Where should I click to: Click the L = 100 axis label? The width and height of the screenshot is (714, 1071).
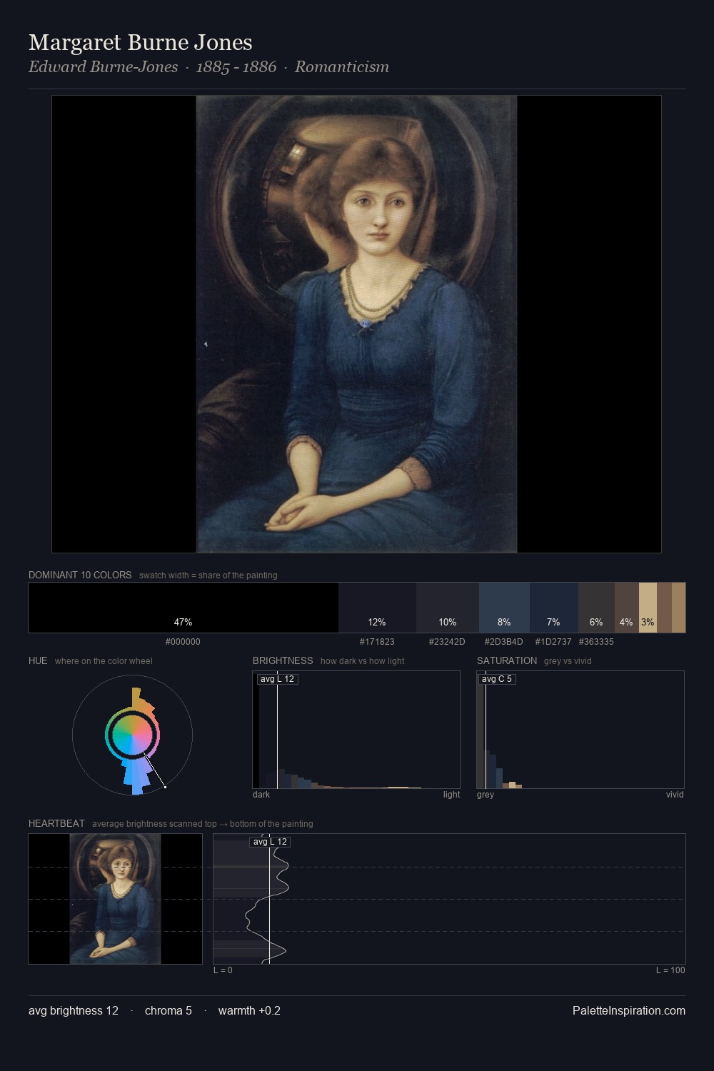click(x=670, y=970)
